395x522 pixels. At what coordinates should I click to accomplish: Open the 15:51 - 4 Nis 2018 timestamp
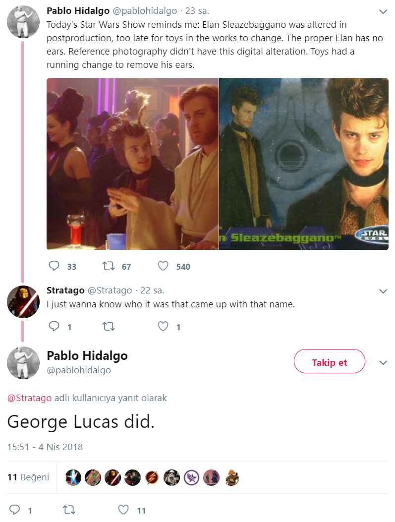pos(45,447)
